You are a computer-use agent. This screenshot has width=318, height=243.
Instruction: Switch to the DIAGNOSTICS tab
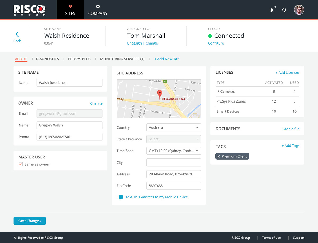[x=47, y=59]
